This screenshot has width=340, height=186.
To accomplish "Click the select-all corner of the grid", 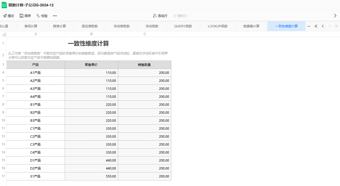I will coord(3,34).
